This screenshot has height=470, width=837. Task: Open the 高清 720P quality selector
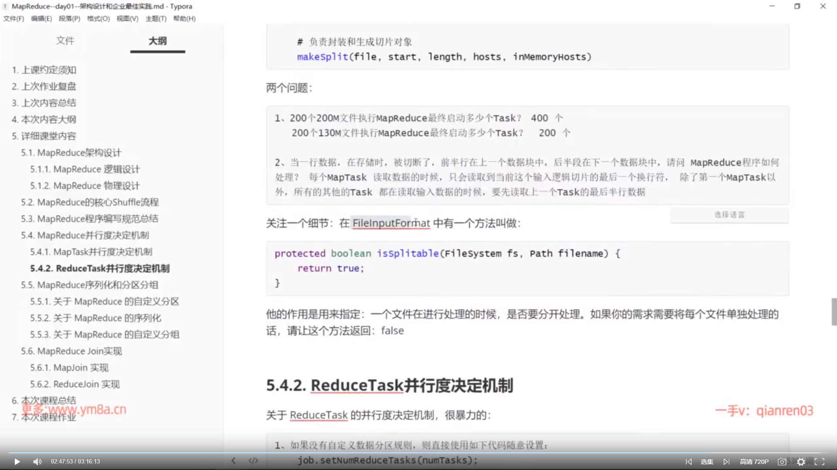(754, 462)
